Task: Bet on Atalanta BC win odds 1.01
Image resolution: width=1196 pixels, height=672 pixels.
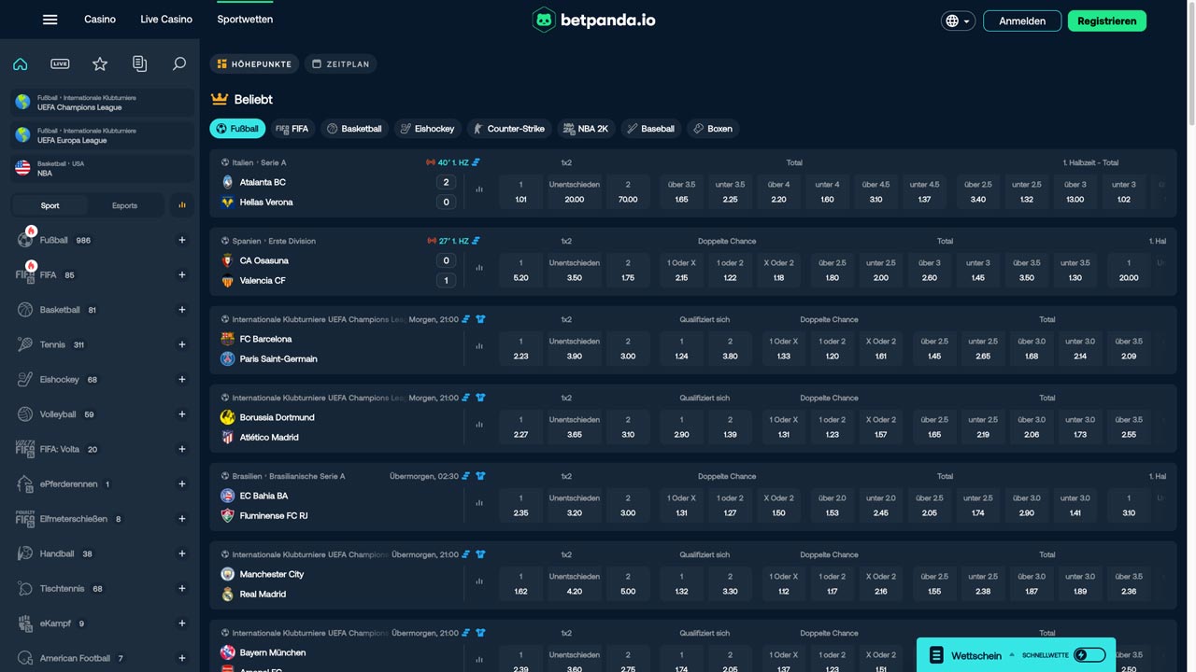Action: point(520,191)
